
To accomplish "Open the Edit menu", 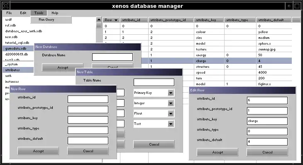I will tap(23, 13).
